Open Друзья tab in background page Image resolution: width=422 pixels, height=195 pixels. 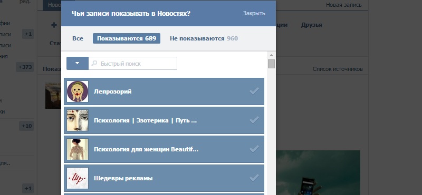pyautogui.click(x=311, y=25)
